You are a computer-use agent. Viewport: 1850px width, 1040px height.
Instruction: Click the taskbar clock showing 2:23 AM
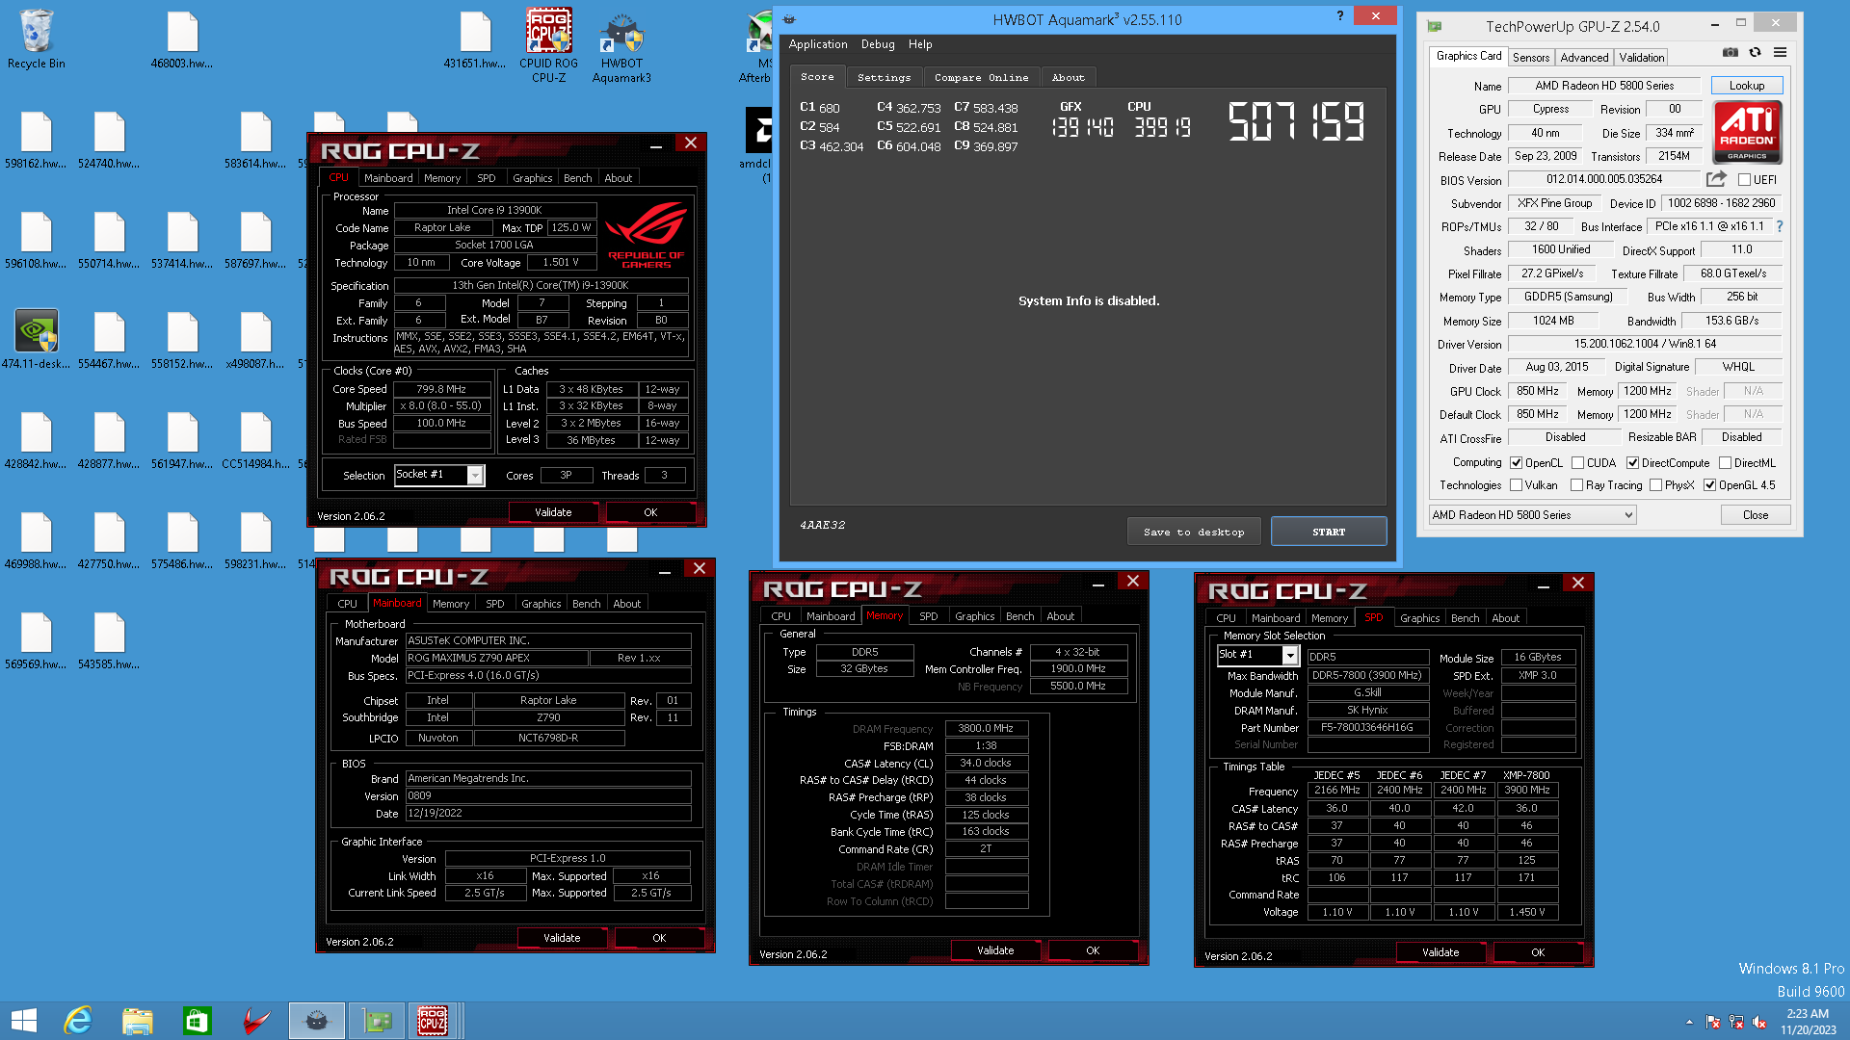(1808, 1022)
